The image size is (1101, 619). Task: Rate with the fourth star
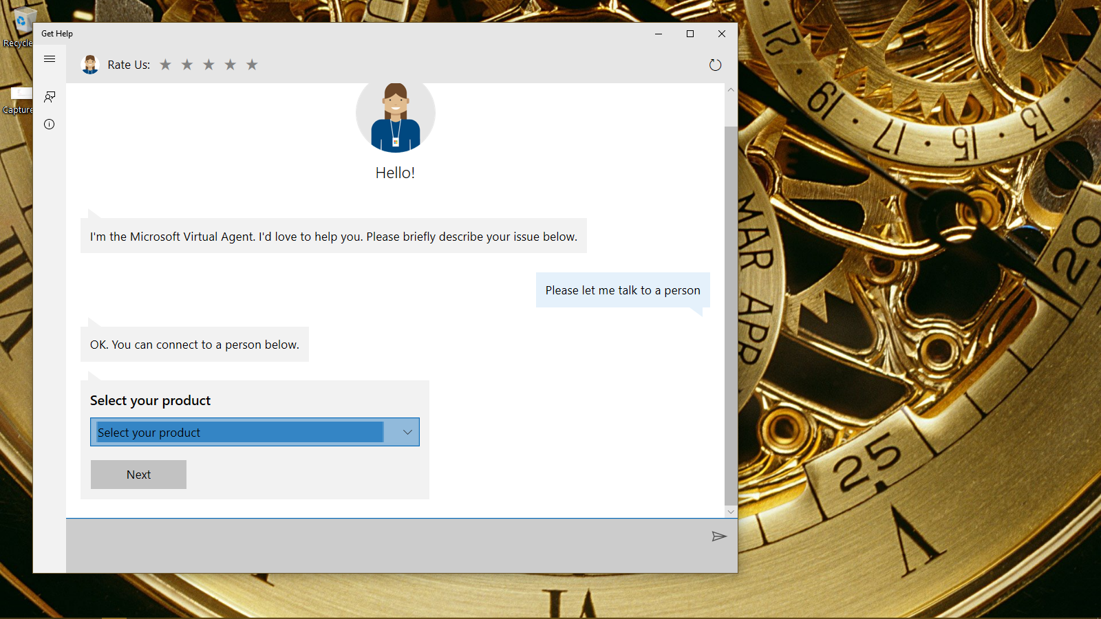click(231, 65)
